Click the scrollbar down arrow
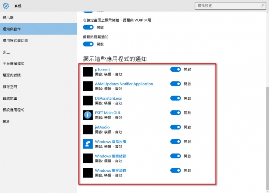Screen dimensions: 269x193 [x=268, y=191]
